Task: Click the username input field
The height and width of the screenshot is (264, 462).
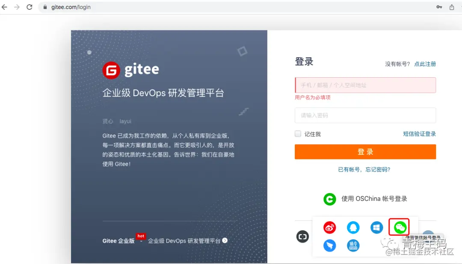Action: click(365, 85)
